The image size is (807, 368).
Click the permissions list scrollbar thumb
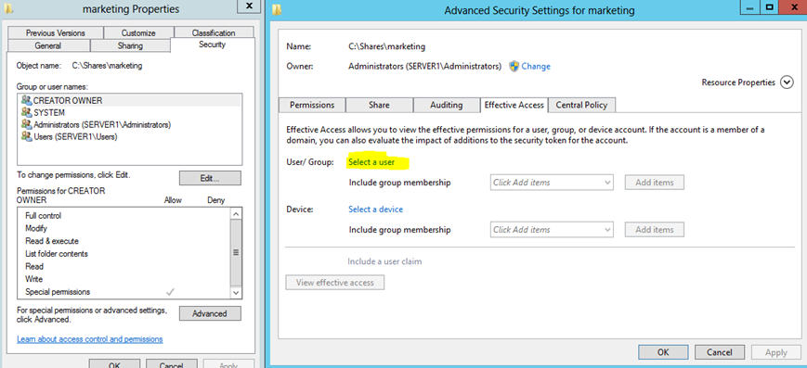pyautogui.click(x=236, y=252)
